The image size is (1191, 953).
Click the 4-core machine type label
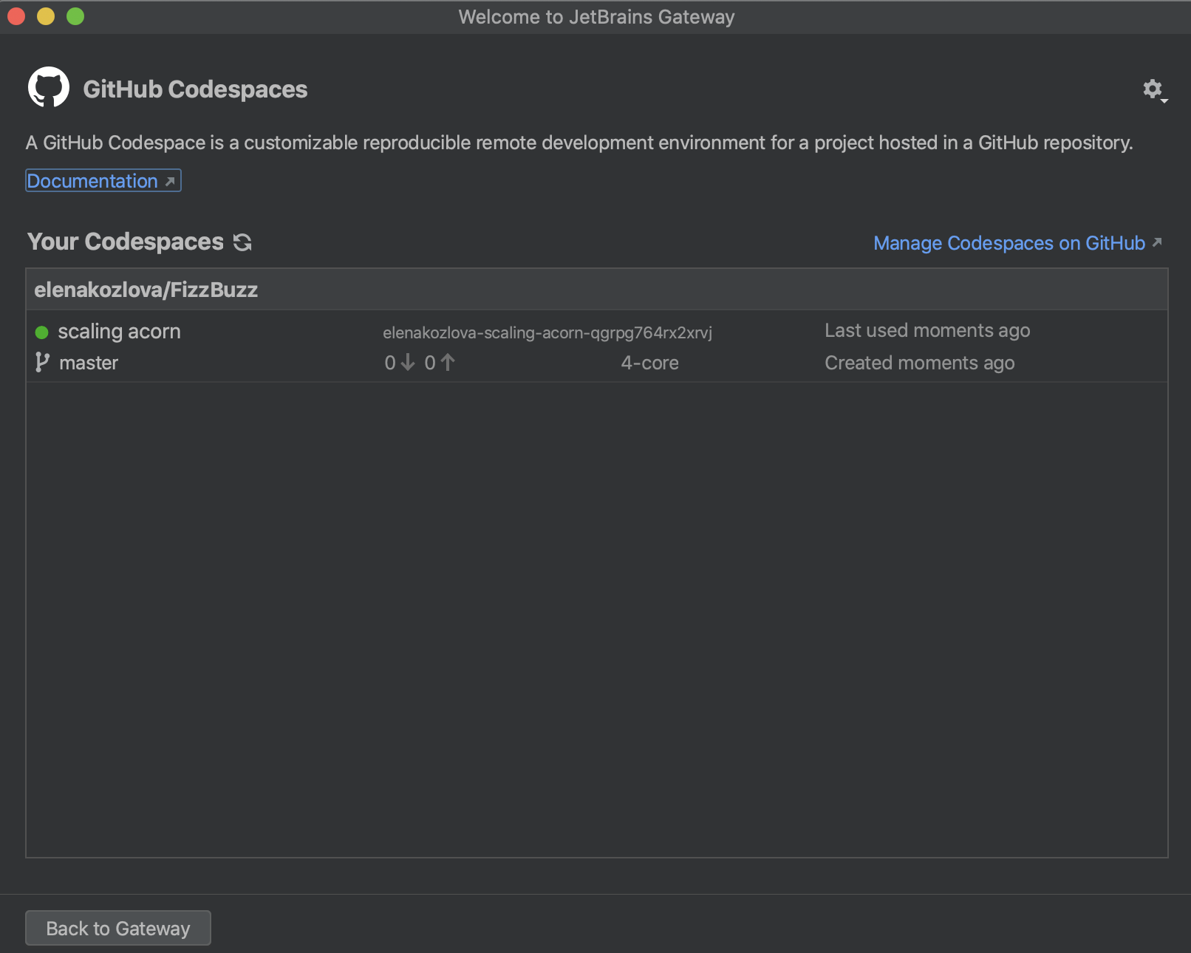649,363
